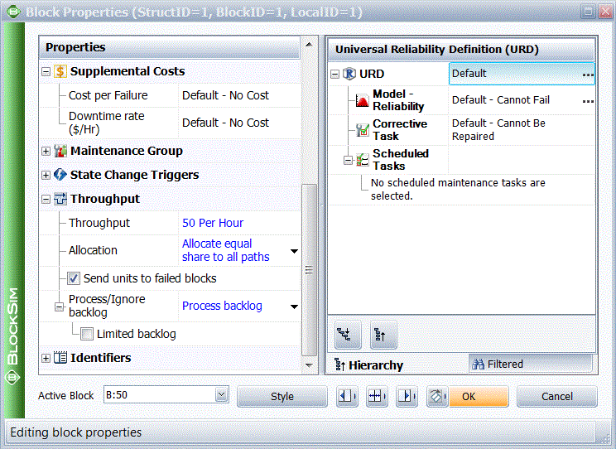The height and width of the screenshot is (449, 616).
Task: Expand the State Change Triggers section
Action: coord(46,176)
